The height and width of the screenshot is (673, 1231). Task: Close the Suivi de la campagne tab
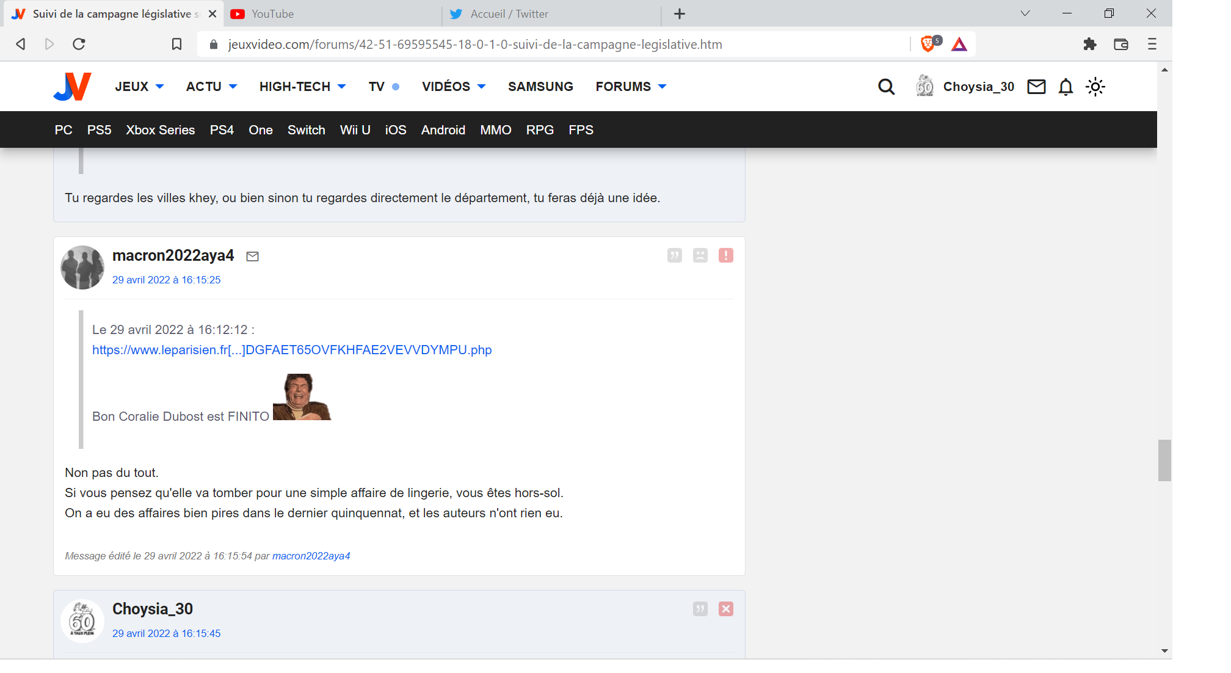coord(212,13)
